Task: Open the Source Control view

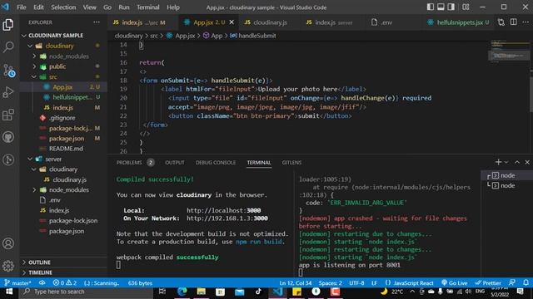Action: point(8,70)
